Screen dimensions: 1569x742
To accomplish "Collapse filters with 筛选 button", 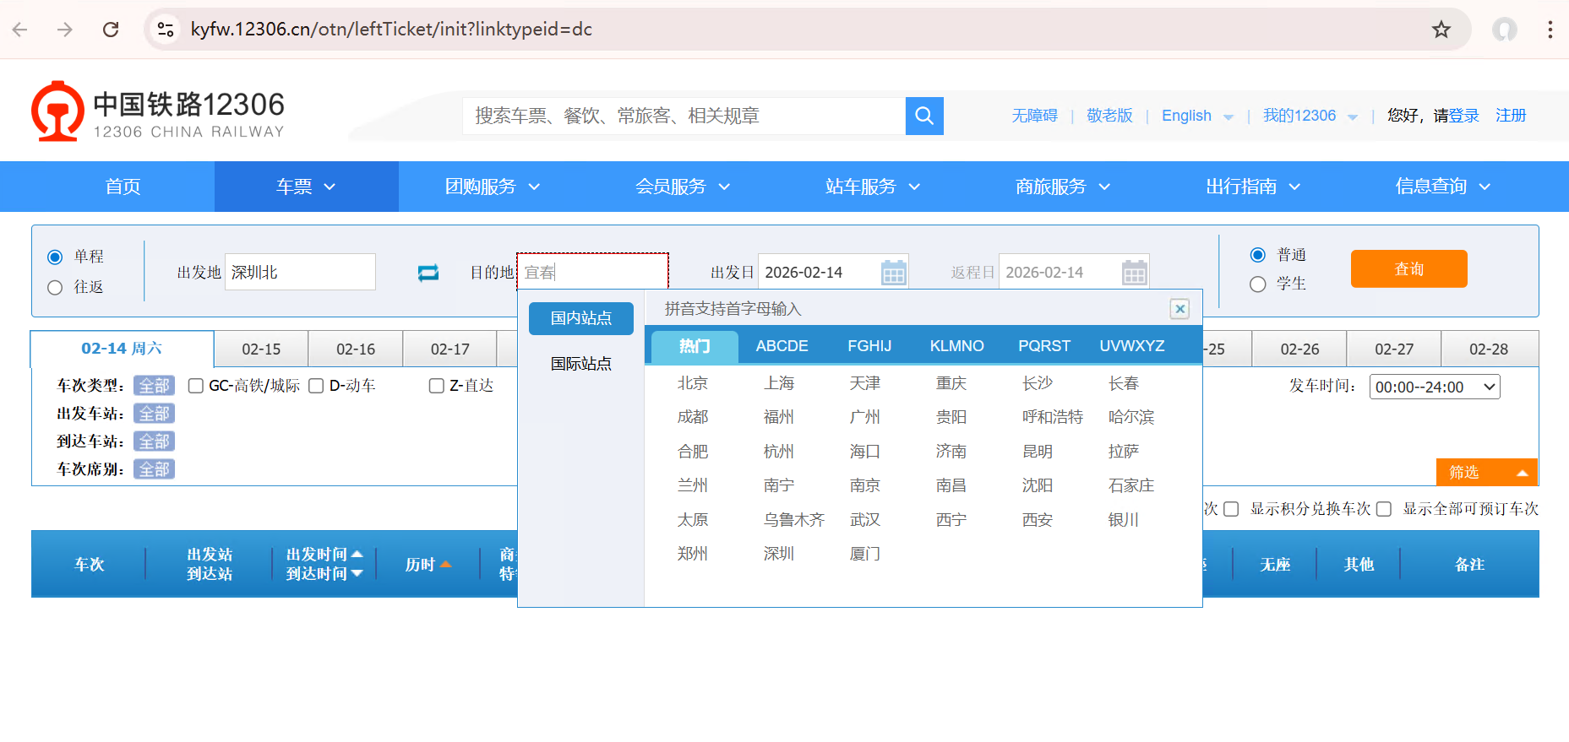I will 1487,472.
